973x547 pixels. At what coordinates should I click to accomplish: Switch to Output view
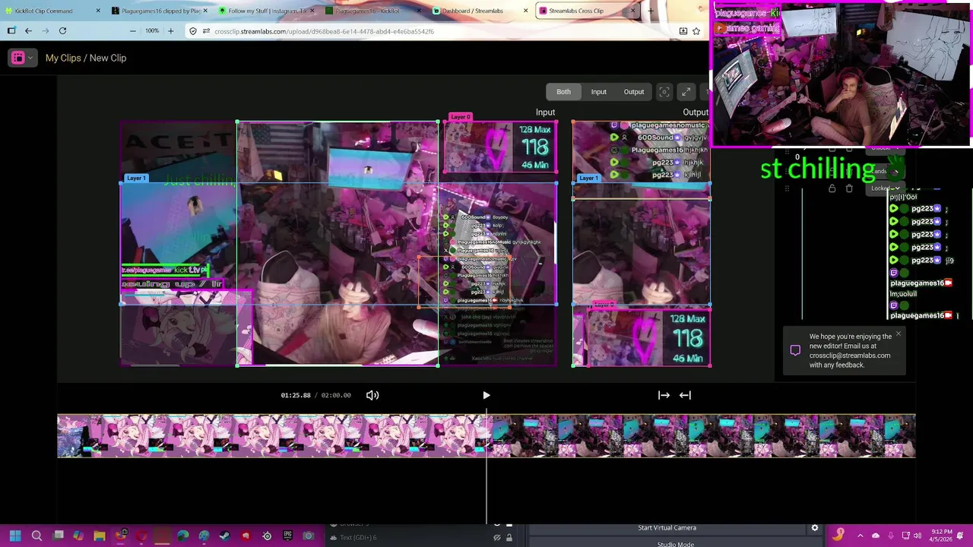(634, 92)
